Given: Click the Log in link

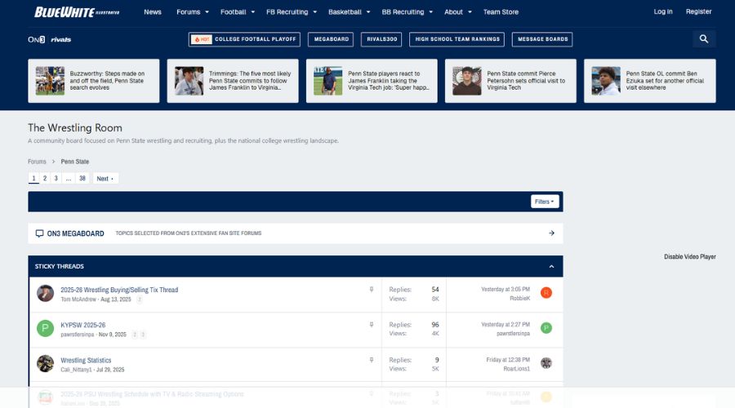Looking at the screenshot, I should point(663,11).
